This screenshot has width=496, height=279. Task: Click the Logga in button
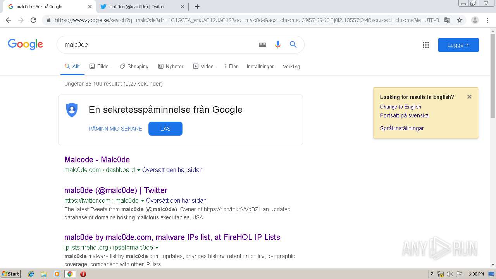click(458, 45)
